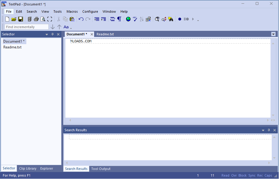Toggle auto-hide pin on Selector panel
The width and height of the screenshot is (279, 179).
52,34
